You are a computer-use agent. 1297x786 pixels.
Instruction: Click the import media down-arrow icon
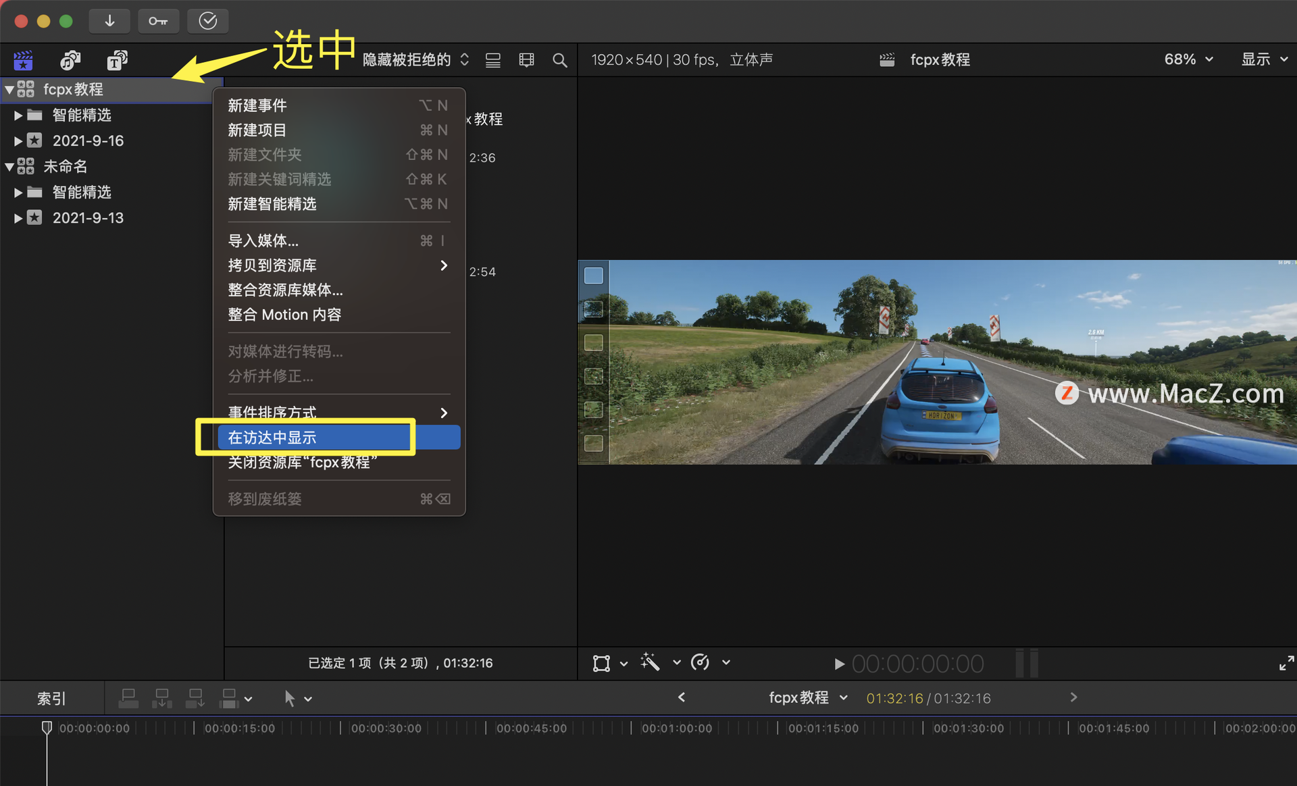click(x=109, y=21)
